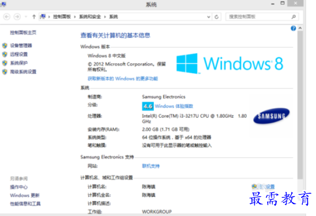
Task: Click the search magnifier icon
Action: tap(293, 16)
